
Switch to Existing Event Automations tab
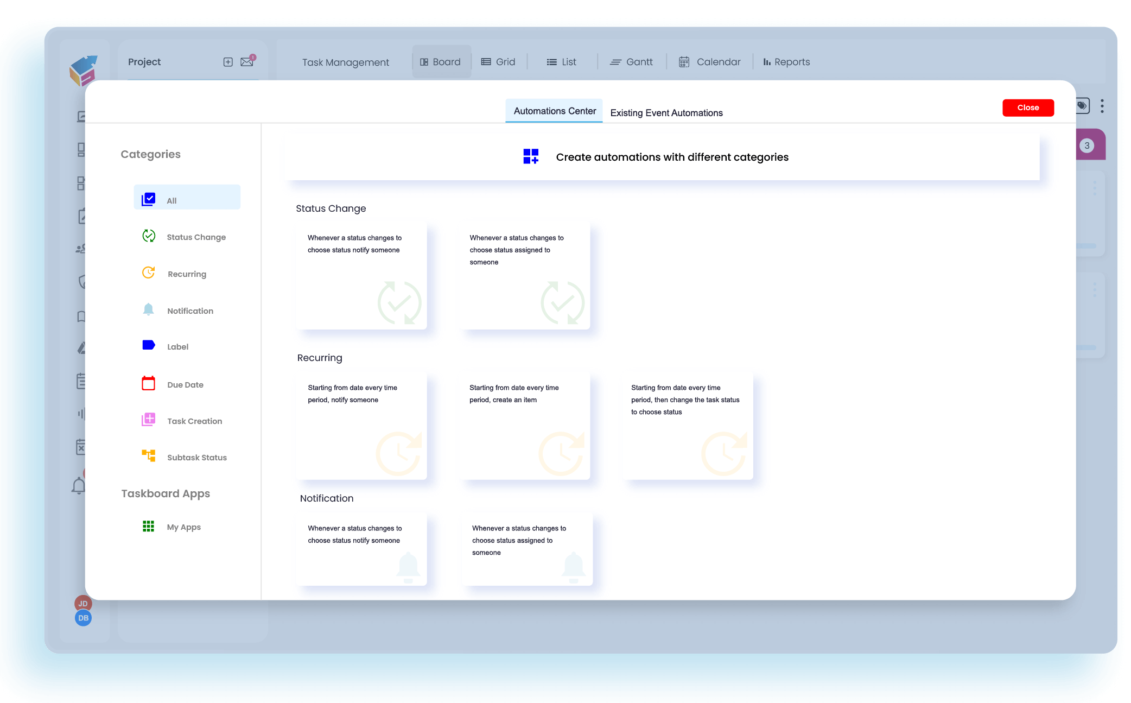666,112
